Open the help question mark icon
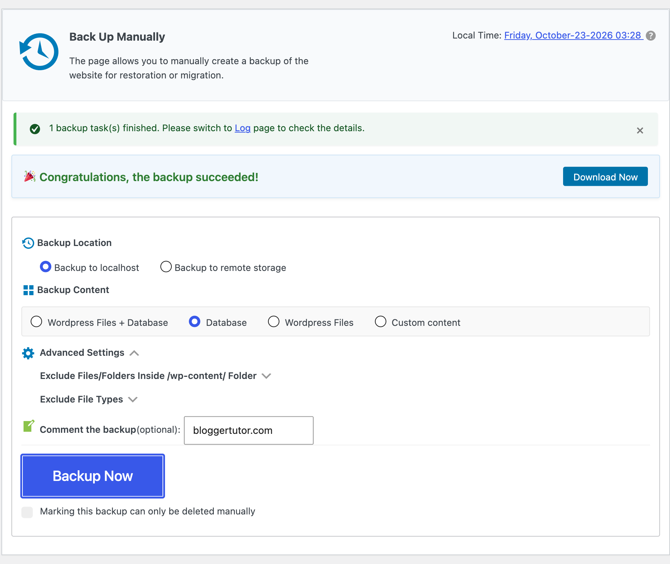The width and height of the screenshot is (670, 564). click(x=651, y=36)
